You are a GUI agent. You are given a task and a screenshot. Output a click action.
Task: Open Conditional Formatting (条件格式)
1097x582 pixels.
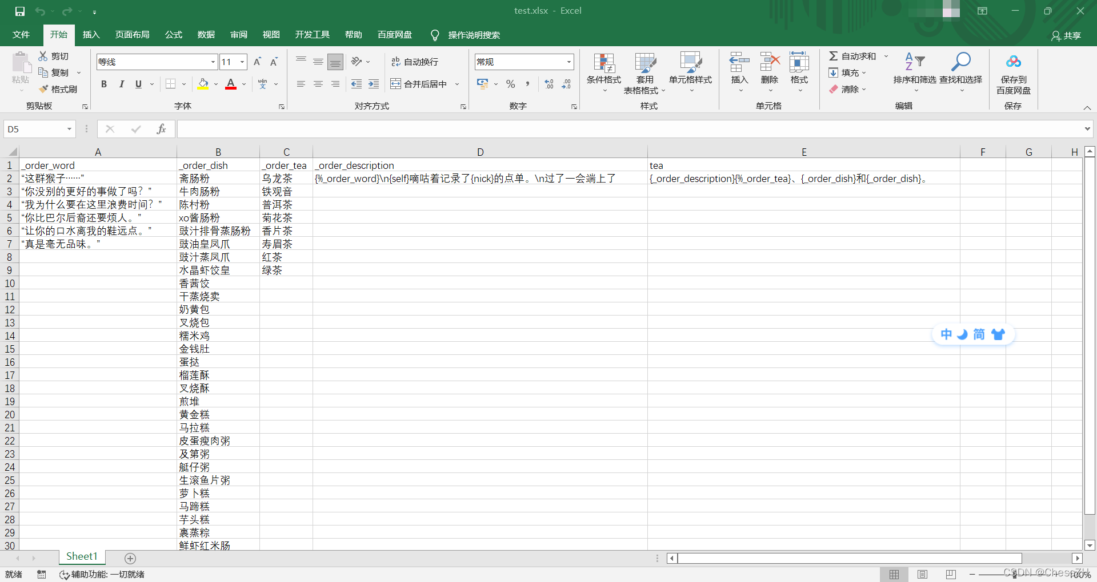coord(604,73)
